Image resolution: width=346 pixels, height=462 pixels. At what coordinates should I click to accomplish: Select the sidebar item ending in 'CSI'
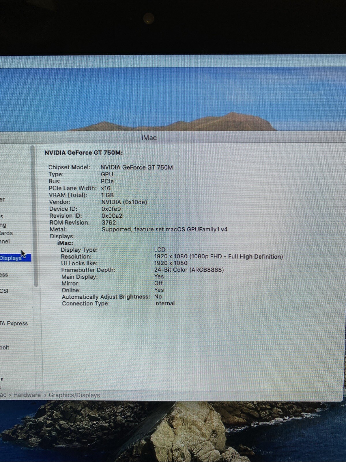pos(4,291)
